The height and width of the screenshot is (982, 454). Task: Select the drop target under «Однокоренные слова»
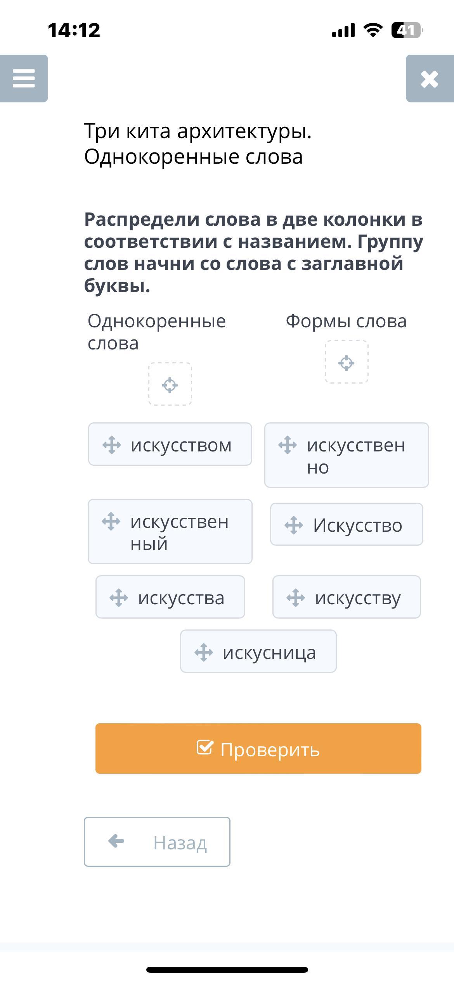tap(170, 385)
